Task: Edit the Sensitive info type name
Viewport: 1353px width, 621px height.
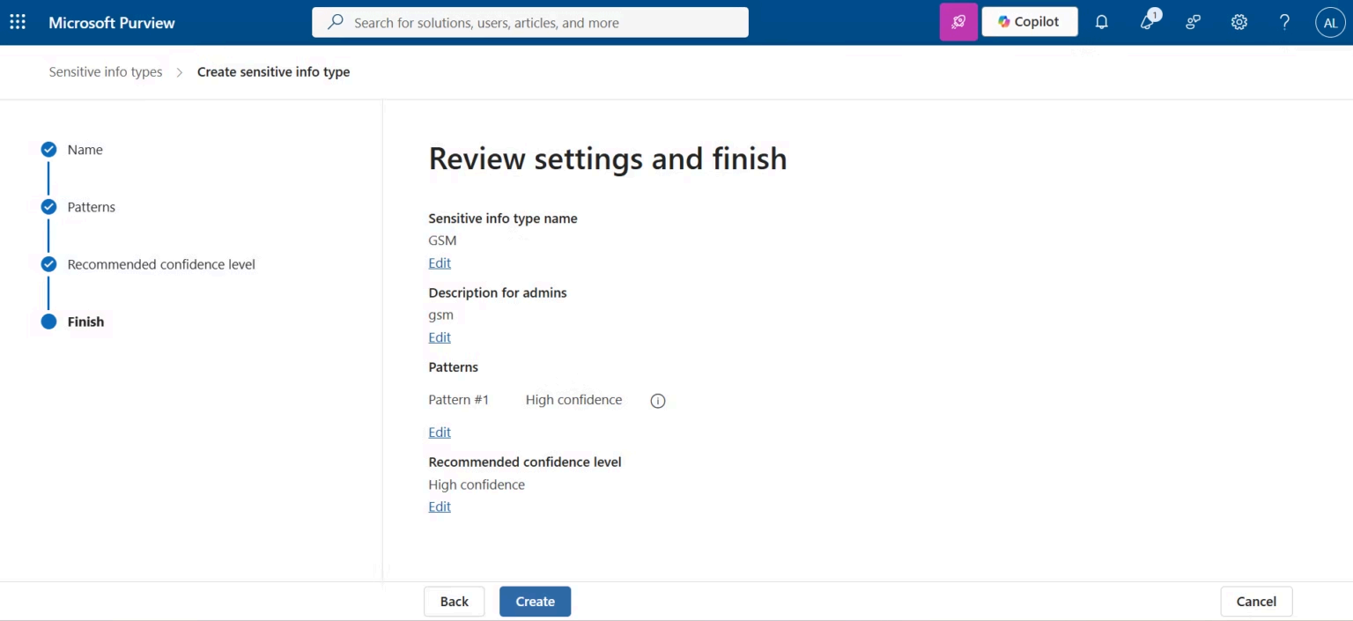Action: [440, 263]
